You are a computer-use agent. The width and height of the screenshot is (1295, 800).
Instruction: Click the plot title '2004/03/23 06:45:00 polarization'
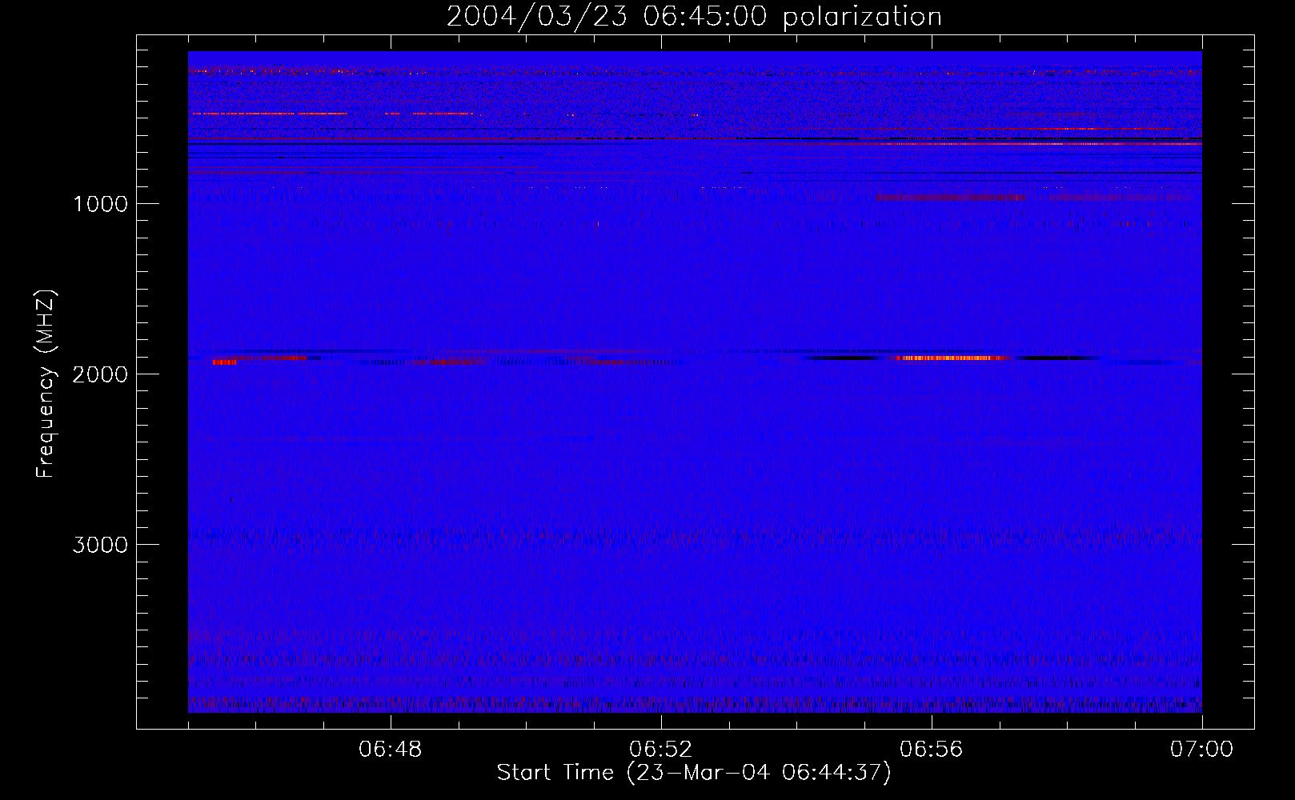coord(694,17)
